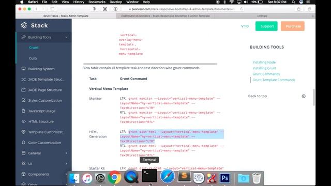Click JADE Template Structure shuffle icon
The width and height of the screenshot is (331, 186).
[23, 79]
